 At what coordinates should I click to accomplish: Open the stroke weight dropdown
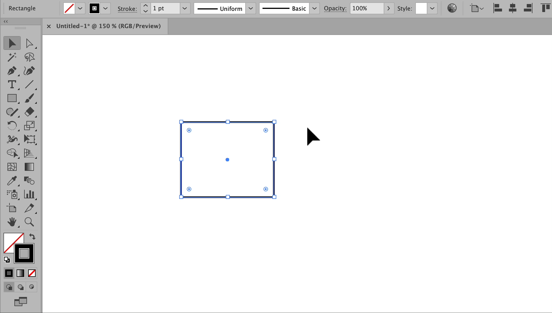pos(185,8)
